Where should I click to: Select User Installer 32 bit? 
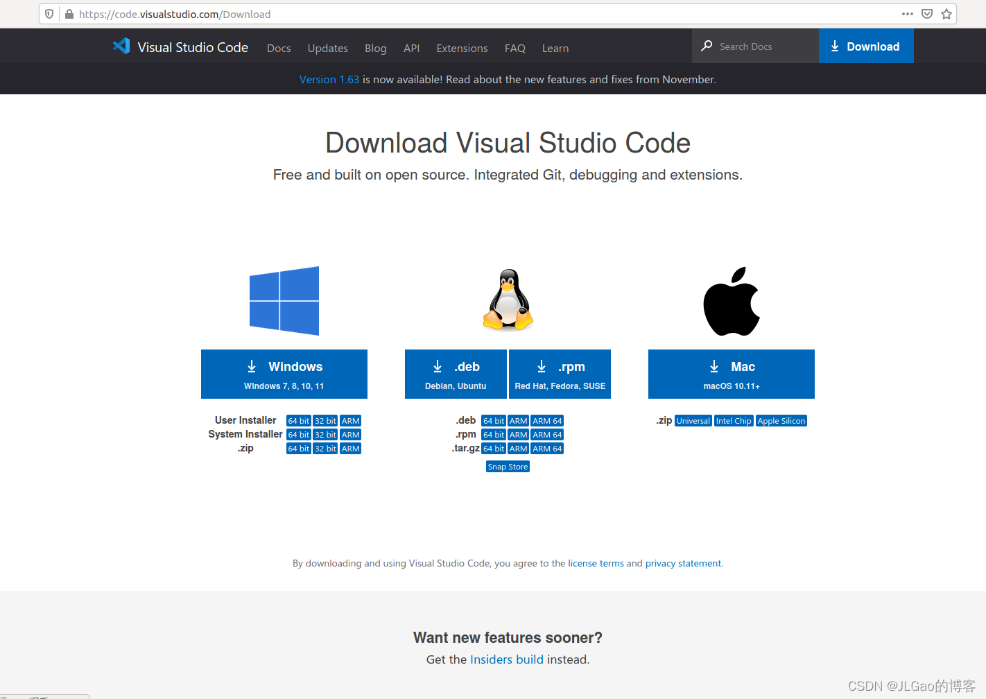point(325,421)
